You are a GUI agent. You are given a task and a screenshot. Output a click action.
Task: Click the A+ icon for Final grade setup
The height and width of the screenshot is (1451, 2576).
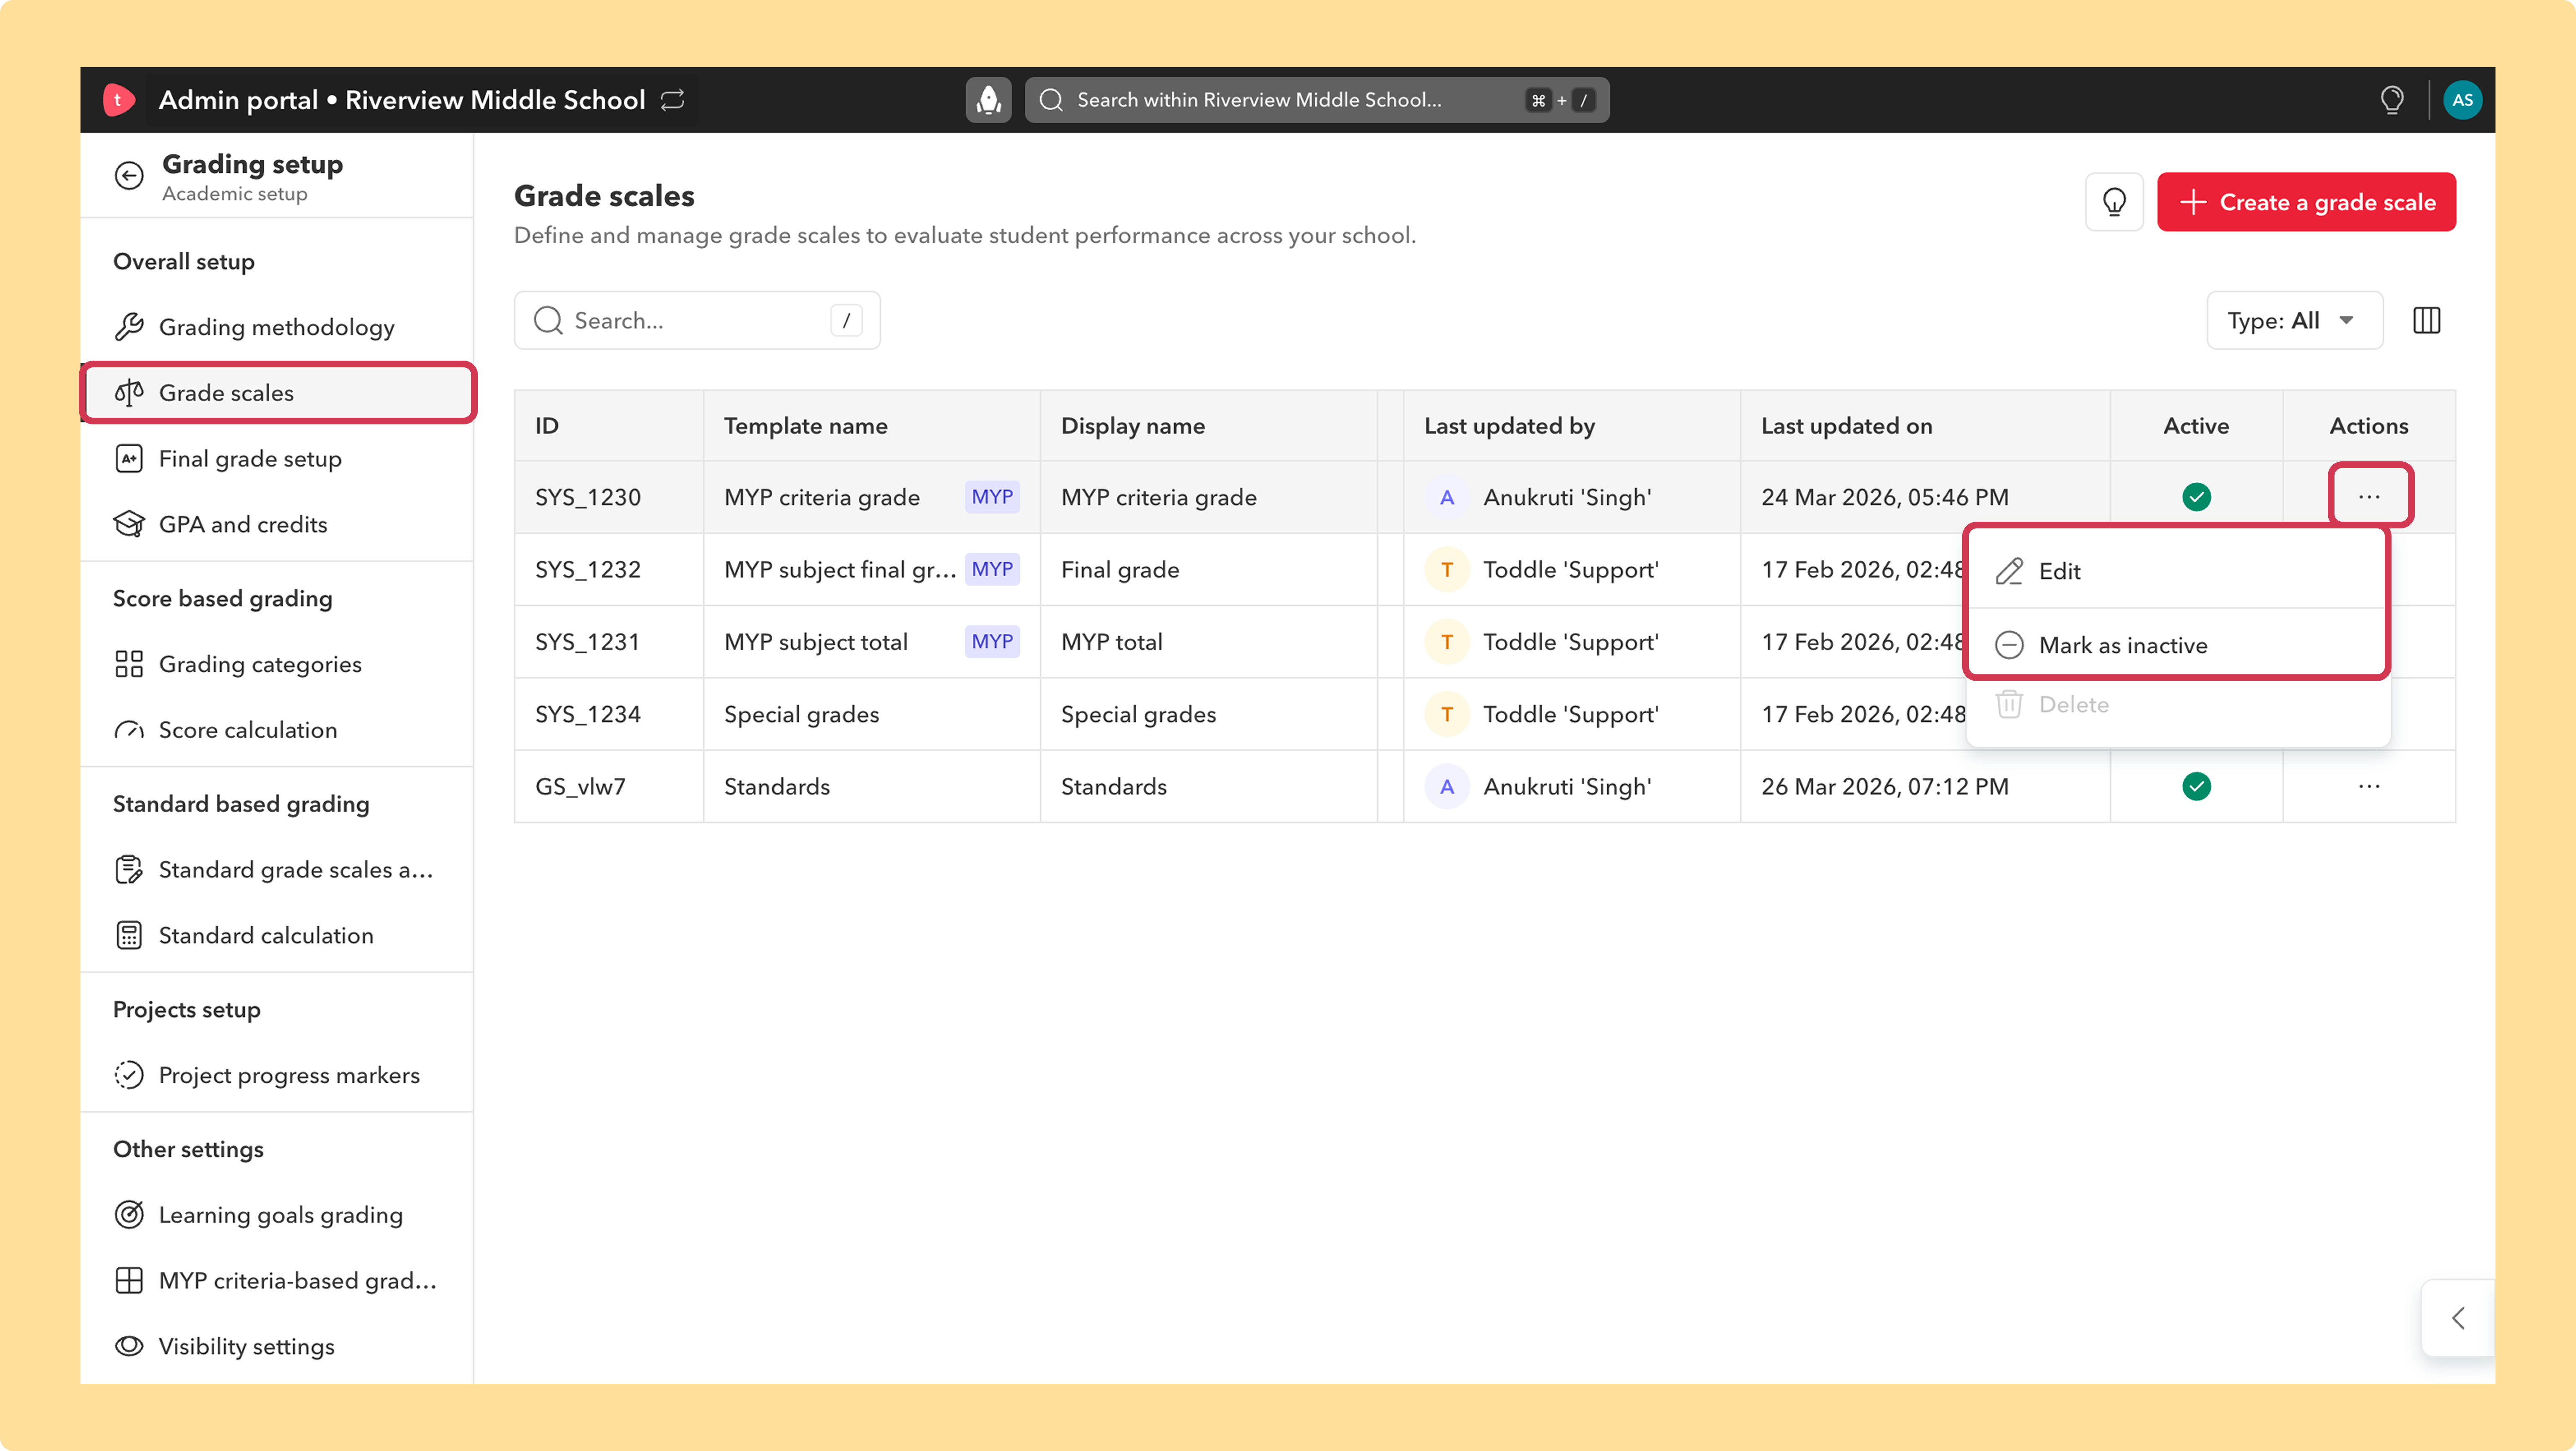click(x=129, y=459)
